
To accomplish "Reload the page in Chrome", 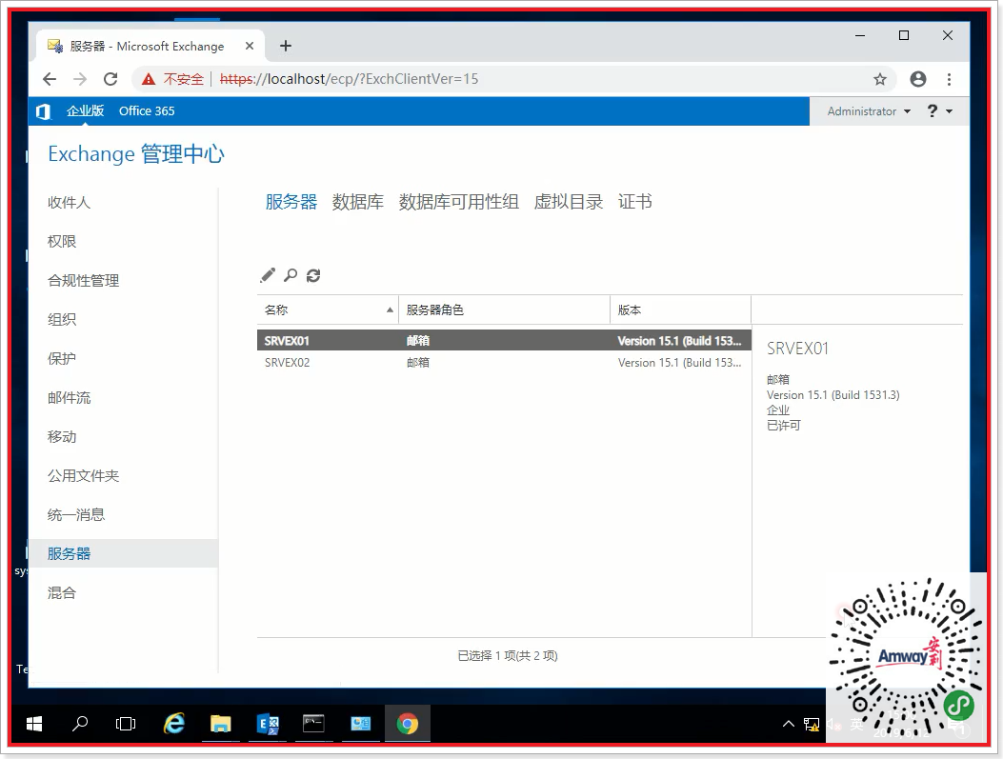I will pyautogui.click(x=110, y=79).
